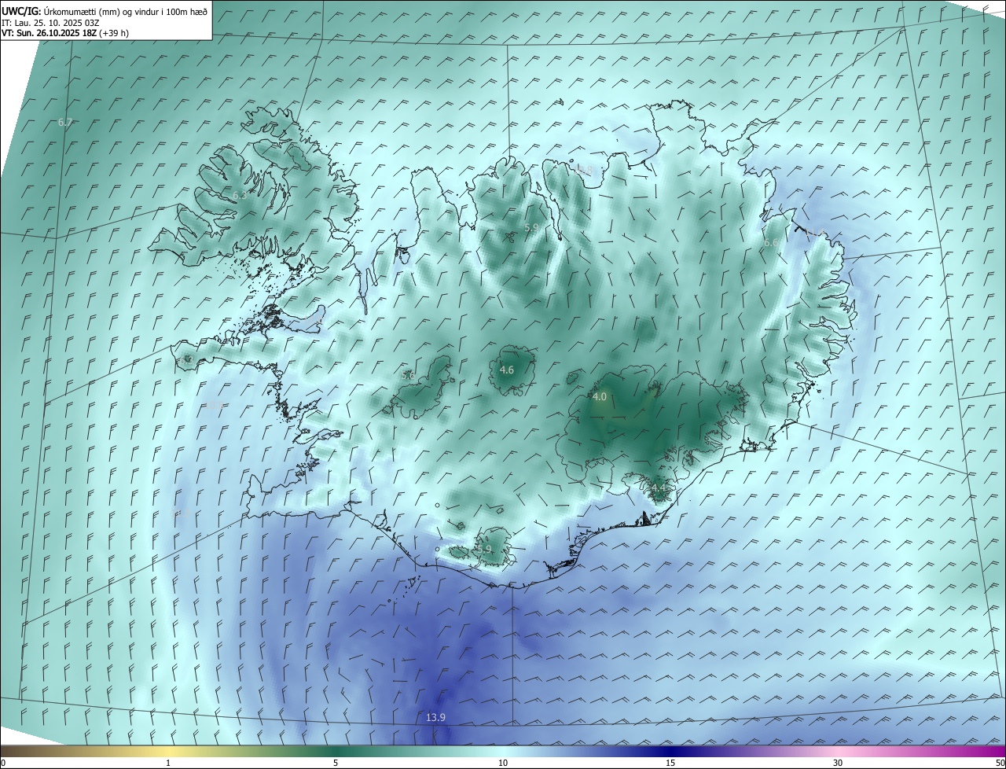Screen dimensions: 1006x769
Task: Click the 10 tick on the color scale
Action: tap(503, 763)
